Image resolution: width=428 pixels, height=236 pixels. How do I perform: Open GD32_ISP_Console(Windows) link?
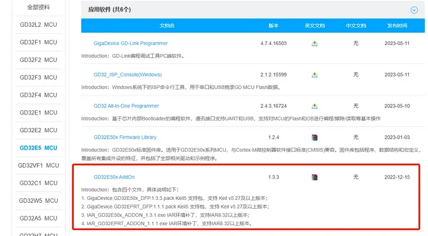(x=127, y=75)
